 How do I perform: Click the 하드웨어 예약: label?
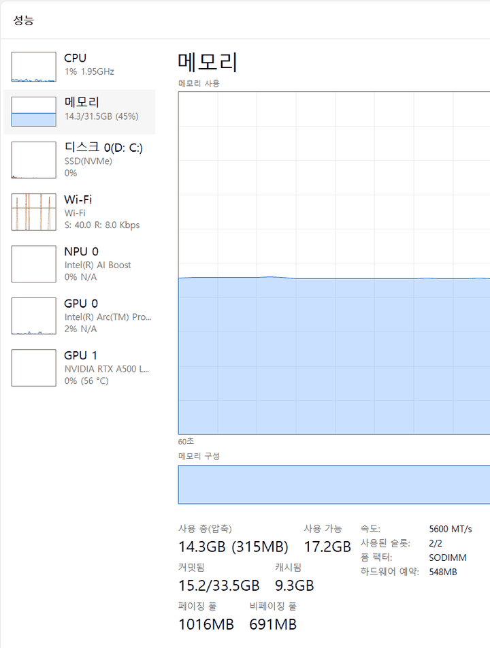pos(389,572)
